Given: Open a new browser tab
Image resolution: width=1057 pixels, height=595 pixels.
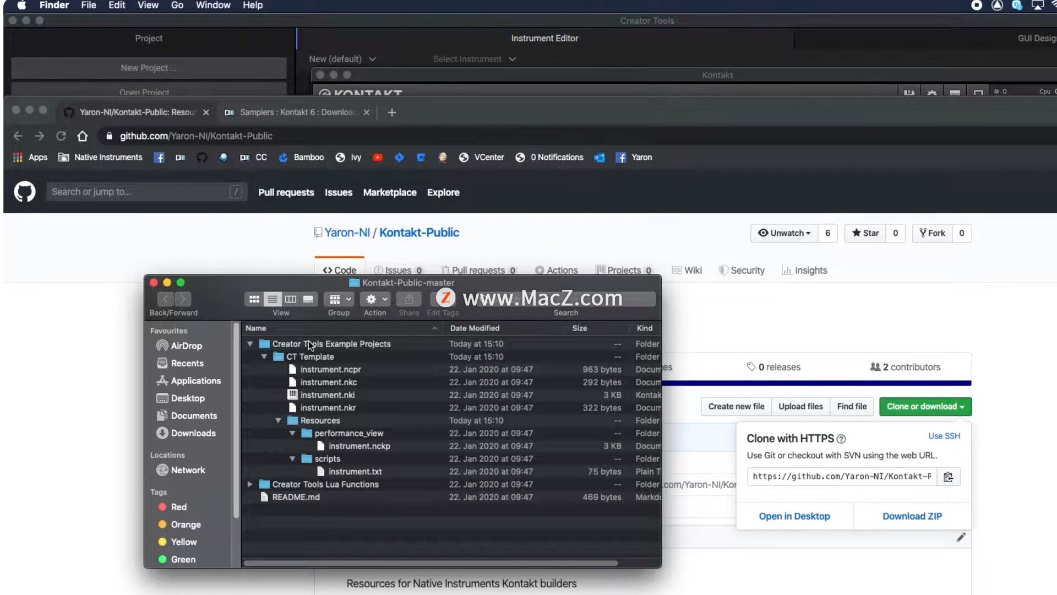Looking at the screenshot, I should pos(392,112).
